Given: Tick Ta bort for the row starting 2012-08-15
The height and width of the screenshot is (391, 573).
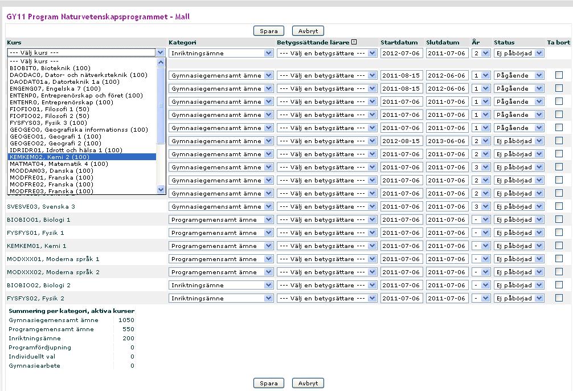Looking at the screenshot, I should (559, 141).
